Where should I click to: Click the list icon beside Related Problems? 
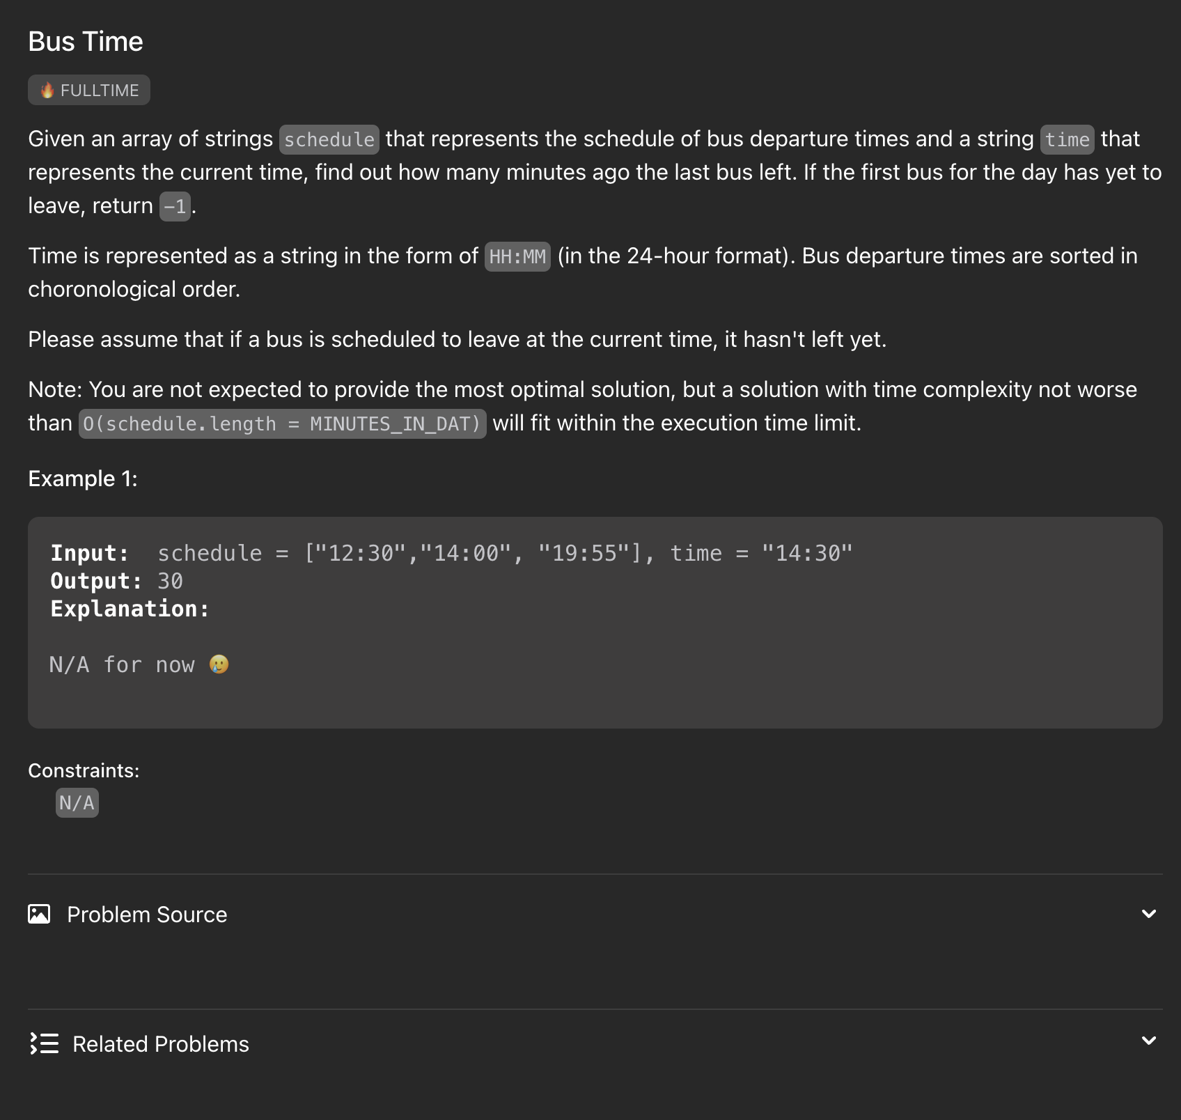(x=44, y=1043)
